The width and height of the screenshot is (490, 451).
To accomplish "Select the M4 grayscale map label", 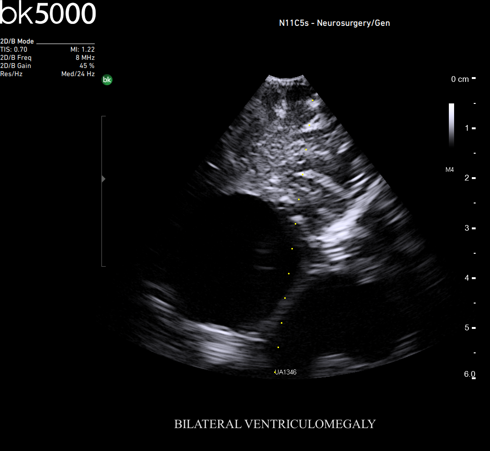I will pyautogui.click(x=449, y=169).
